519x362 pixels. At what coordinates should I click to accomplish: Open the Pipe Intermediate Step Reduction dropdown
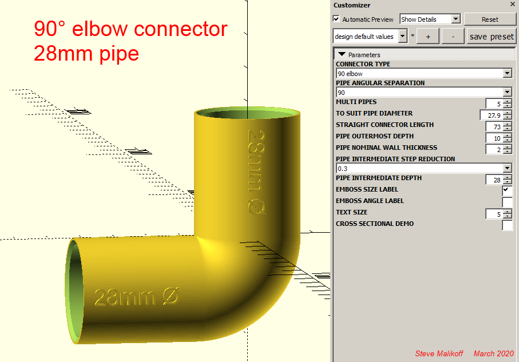(x=507, y=168)
